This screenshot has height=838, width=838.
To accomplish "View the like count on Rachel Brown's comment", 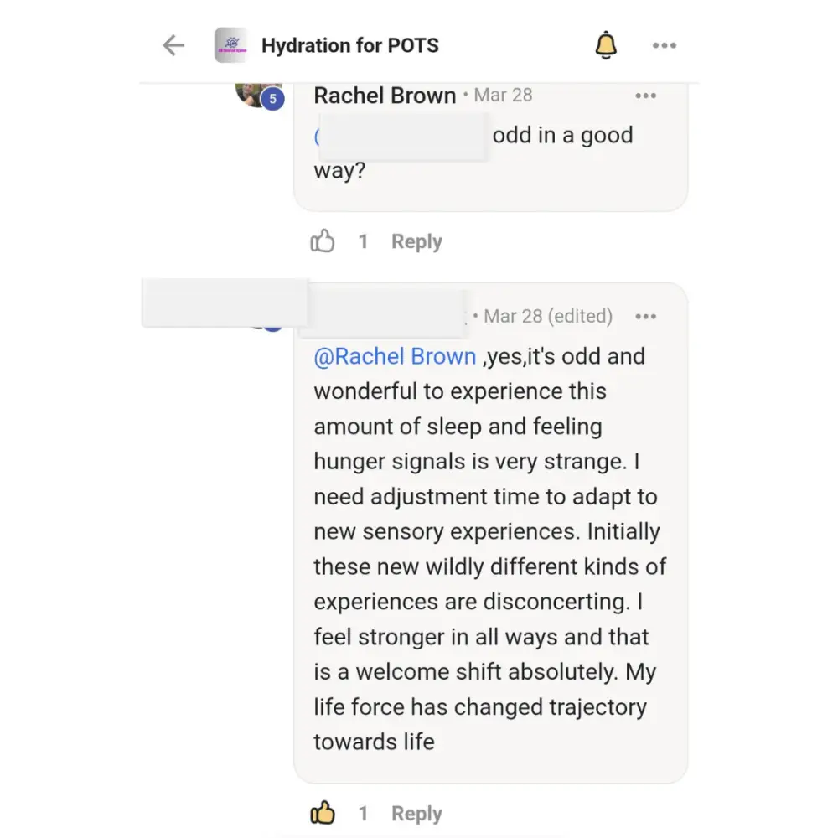I will 363,242.
